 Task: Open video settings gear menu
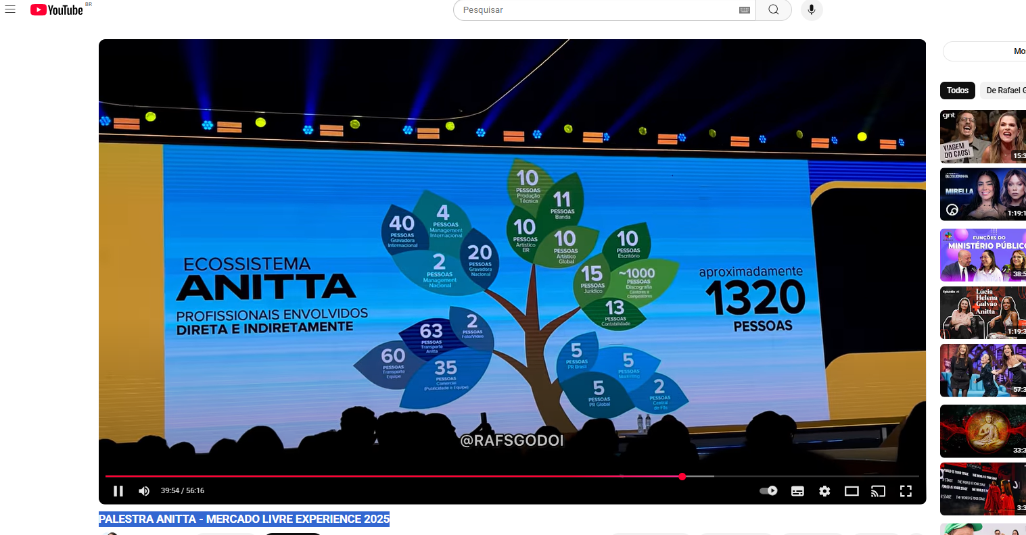pyautogui.click(x=824, y=491)
